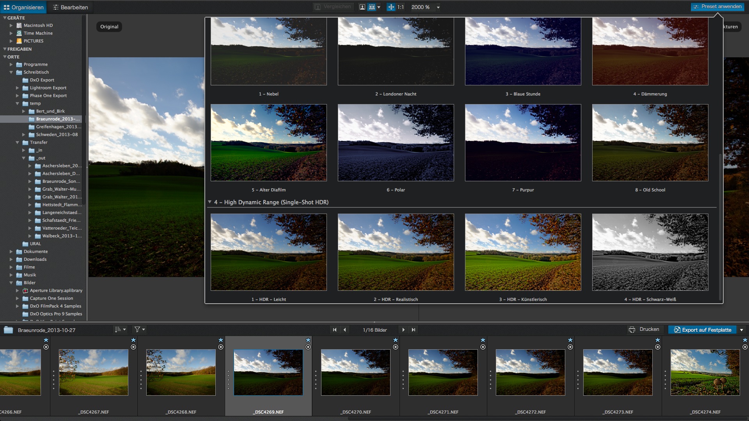Expand the Macintosh HD tree item
Screen dimensions: 749x421
[11, 25]
